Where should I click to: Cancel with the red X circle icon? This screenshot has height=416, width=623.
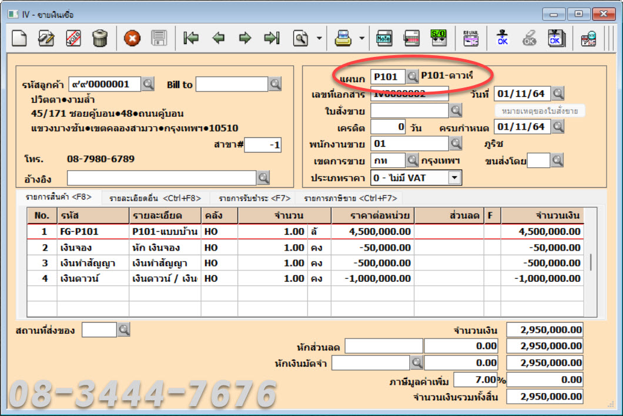coord(132,39)
